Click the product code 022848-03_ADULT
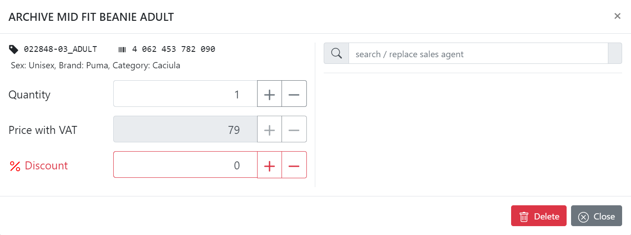The height and width of the screenshot is (235, 631). pyautogui.click(x=60, y=49)
